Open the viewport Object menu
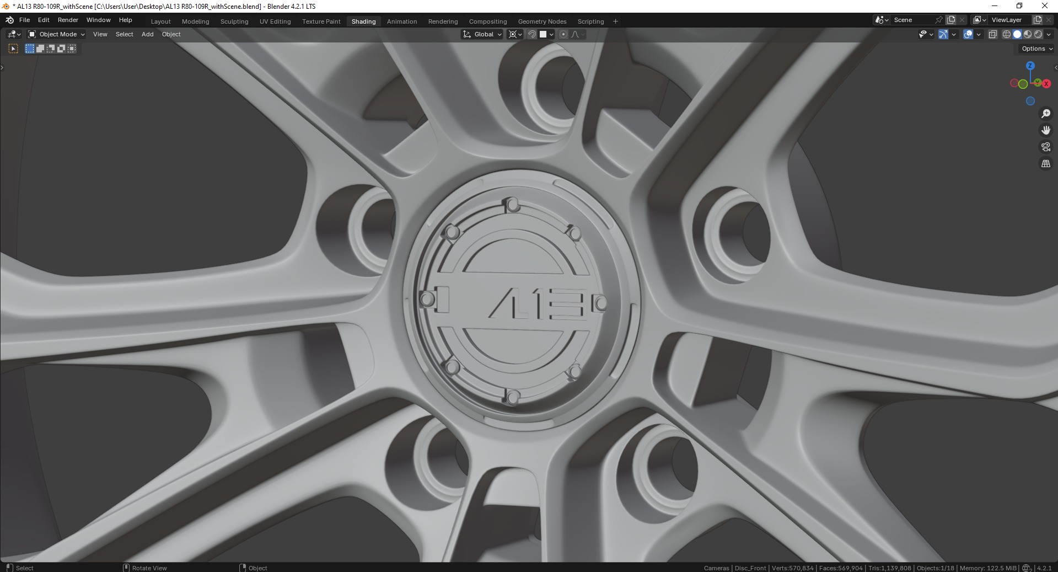 [171, 34]
